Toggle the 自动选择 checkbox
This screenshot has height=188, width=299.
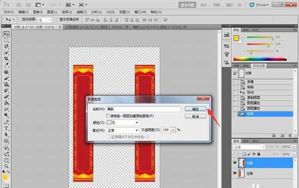point(20,19)
